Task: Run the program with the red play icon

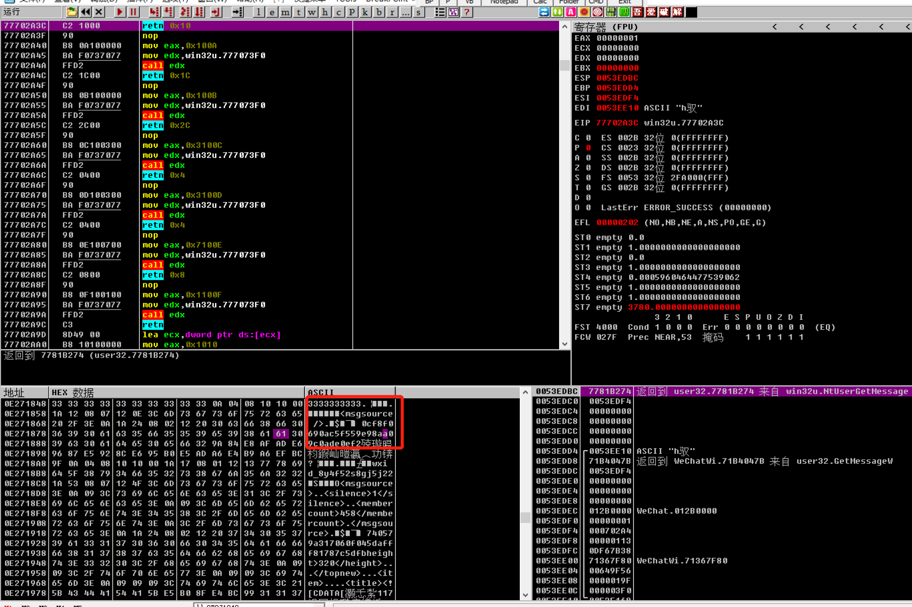Action: pyautogui.click(x=120, y=12)
